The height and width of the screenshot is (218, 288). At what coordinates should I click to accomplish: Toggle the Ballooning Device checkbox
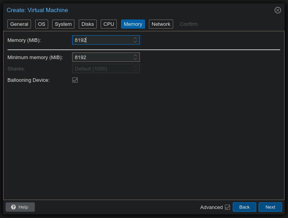coord(75,80)
